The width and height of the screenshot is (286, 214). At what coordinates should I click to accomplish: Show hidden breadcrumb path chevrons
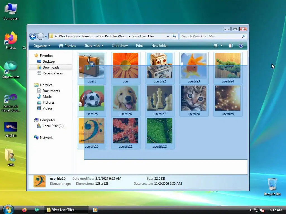tap(56, 36)
